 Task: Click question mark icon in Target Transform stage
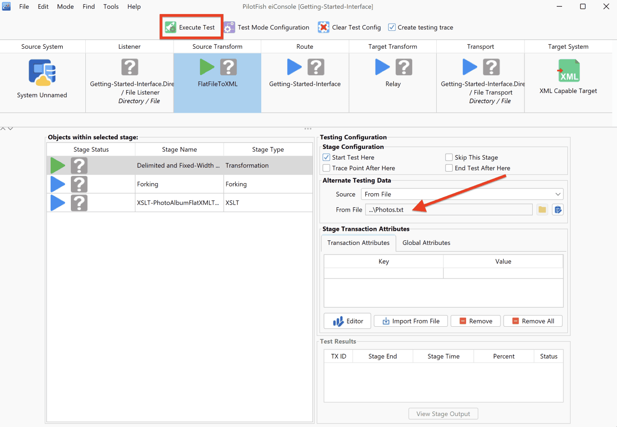pos(403,67)
